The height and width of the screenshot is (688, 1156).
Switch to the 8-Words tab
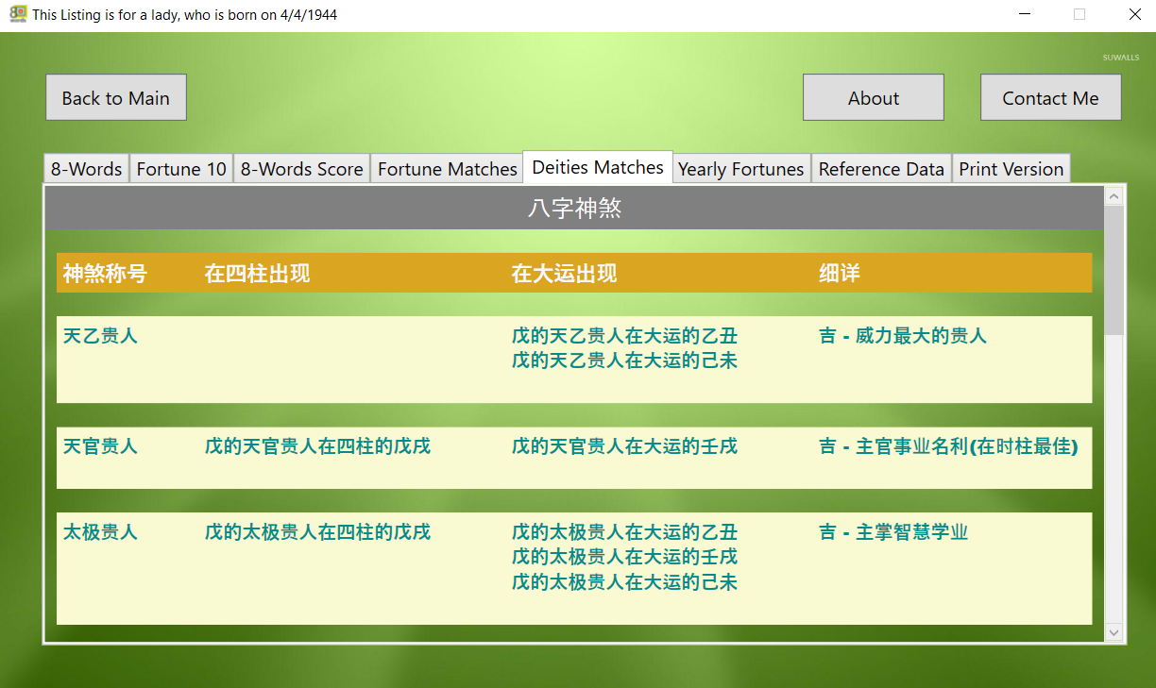coord(86,169)
